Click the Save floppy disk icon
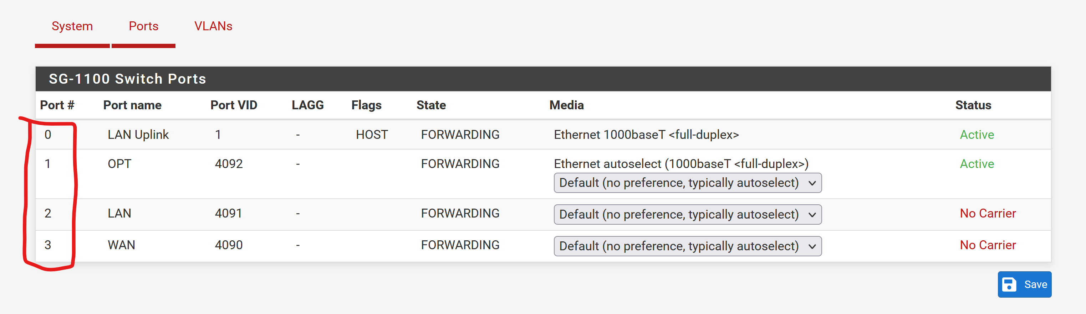1086x314 pixels. (1009, 284)
